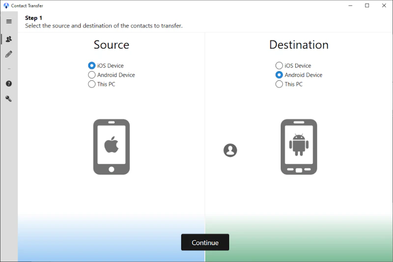Click the Continue button
Viewport: 393px width, 262px height.
[205, 242]
